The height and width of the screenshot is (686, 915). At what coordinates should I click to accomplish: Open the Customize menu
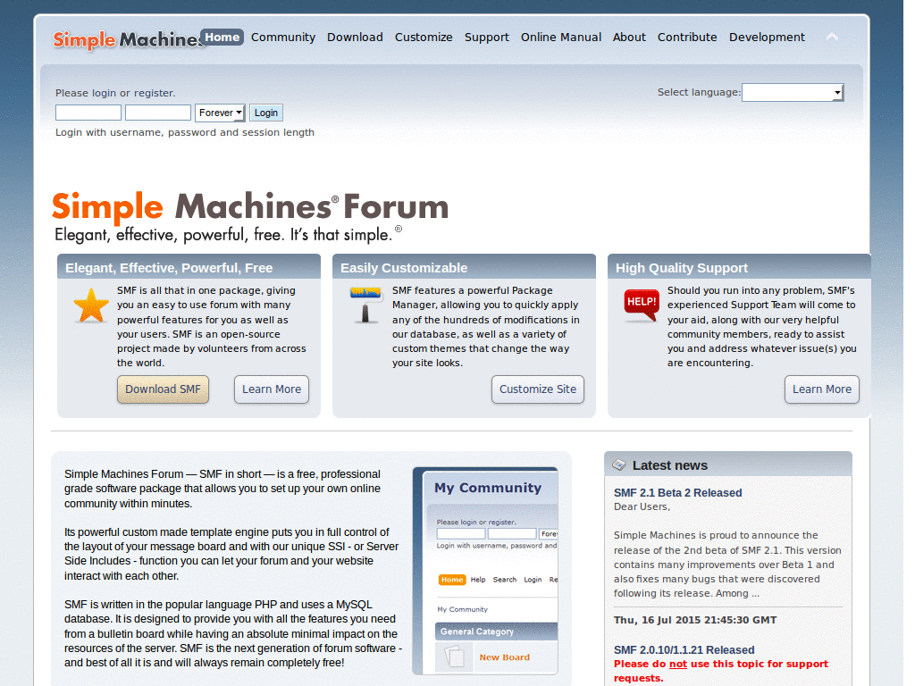[x=424, y=37]
